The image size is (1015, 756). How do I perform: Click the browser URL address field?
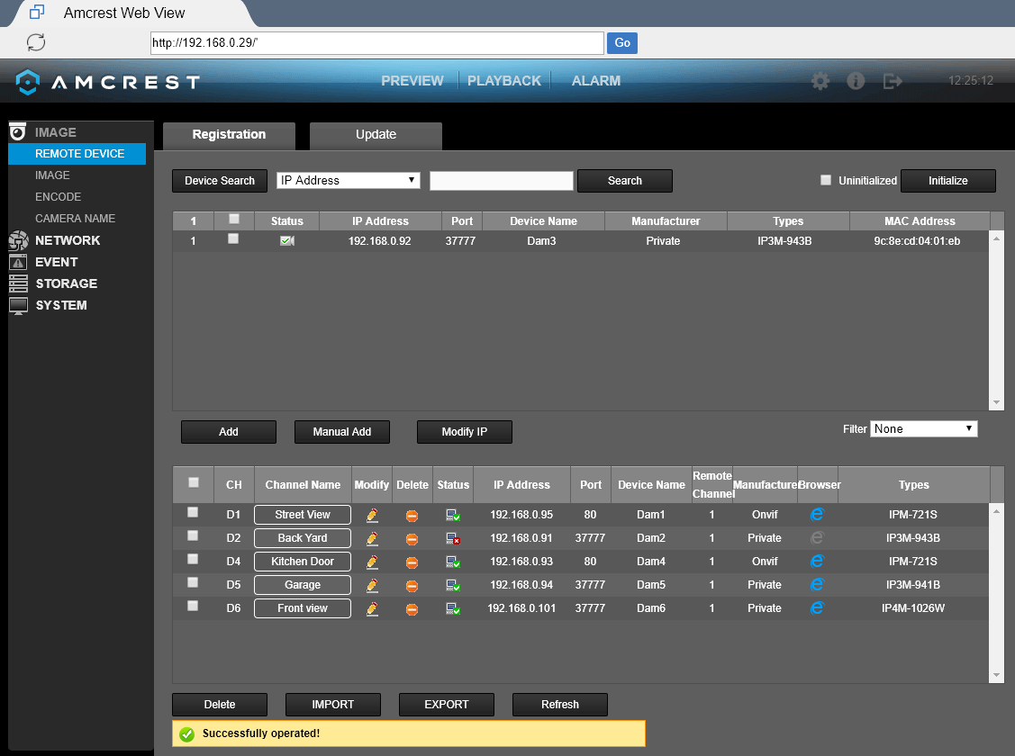[376, 43]
